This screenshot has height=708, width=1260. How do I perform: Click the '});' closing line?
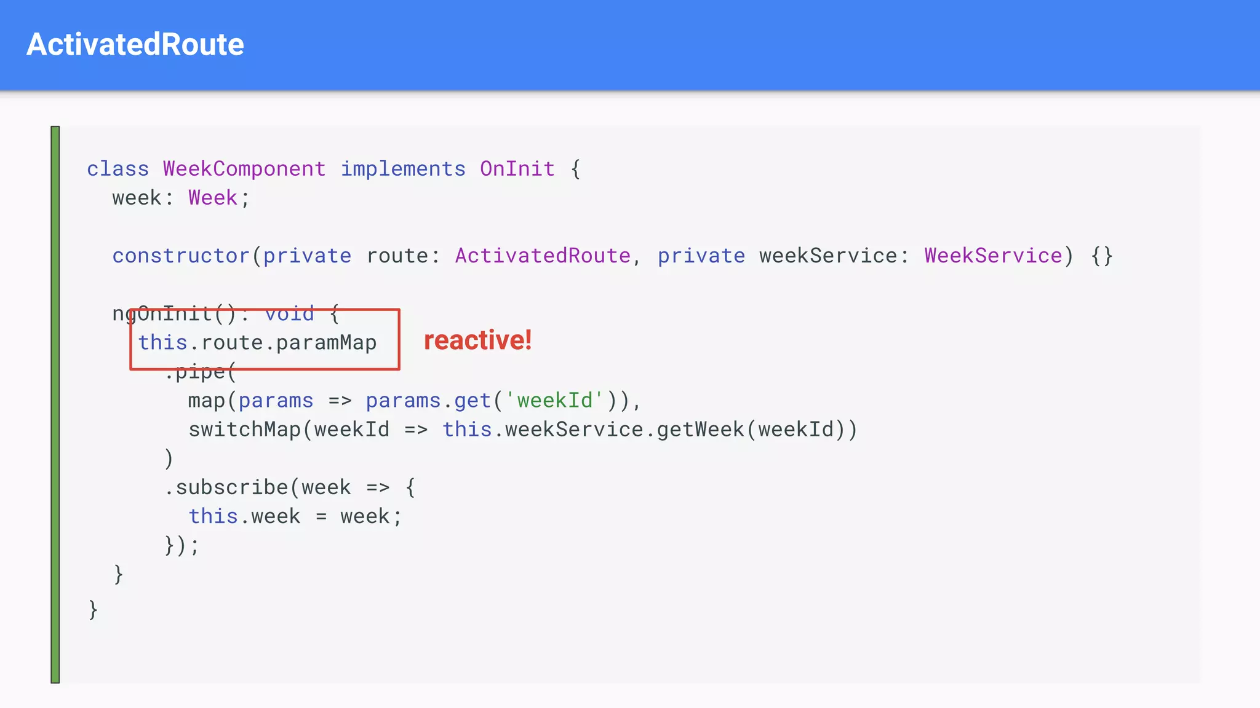(x=181, y=545)
